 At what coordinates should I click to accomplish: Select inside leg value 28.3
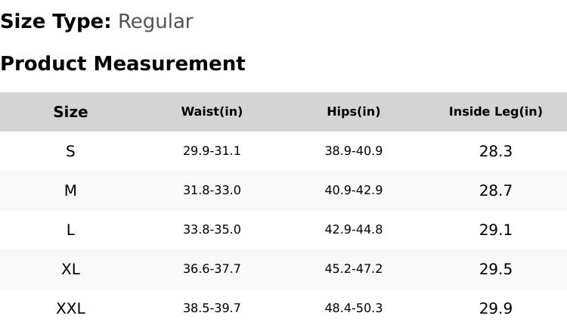tap(495, 151)
